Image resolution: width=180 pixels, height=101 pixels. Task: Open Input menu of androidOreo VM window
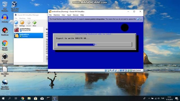click(x=69, y=15)
